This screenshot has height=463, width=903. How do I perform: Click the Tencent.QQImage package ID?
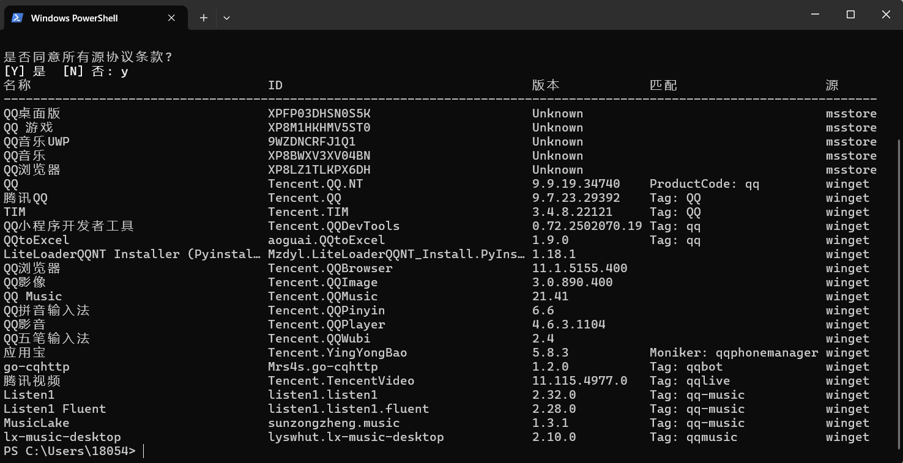pos(323,282)
